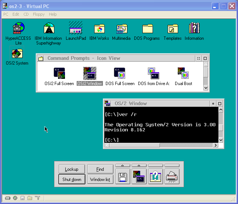Click Virtual PC shared folder status icon

click(x=30, y=198)
